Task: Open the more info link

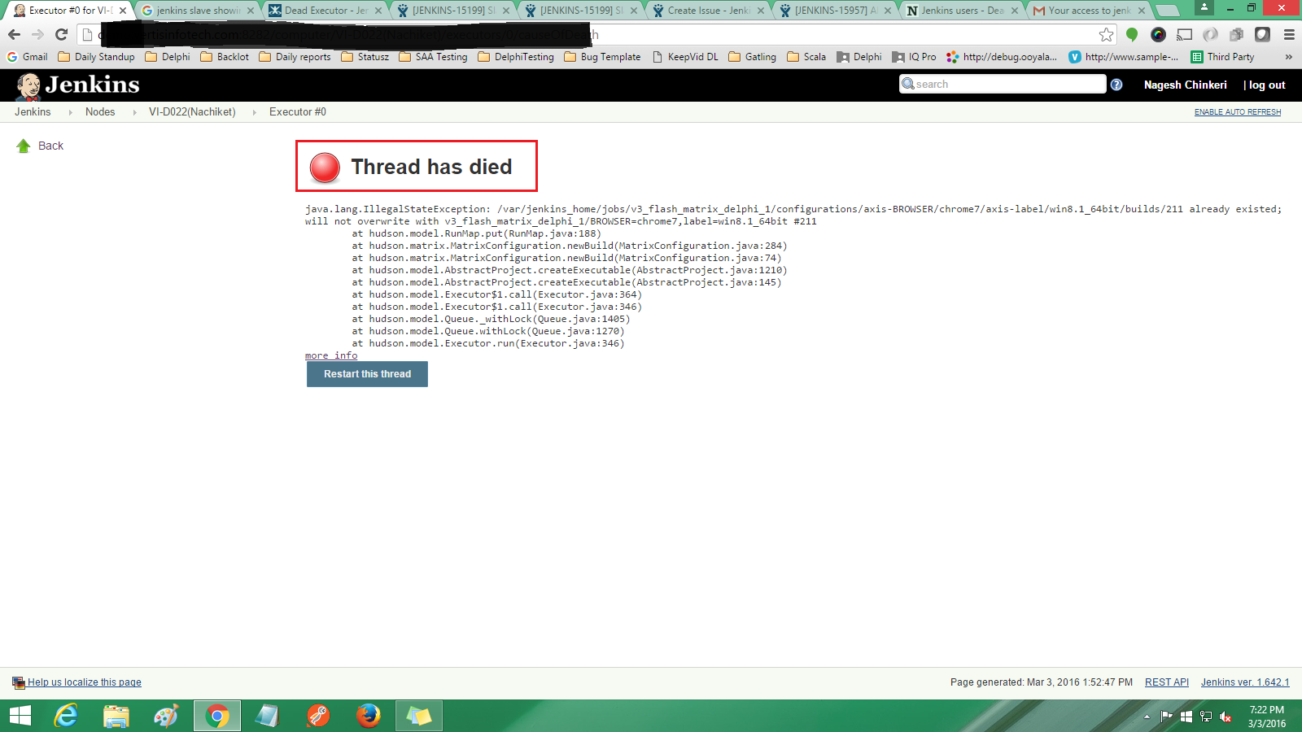Action: tap(331, 355)
